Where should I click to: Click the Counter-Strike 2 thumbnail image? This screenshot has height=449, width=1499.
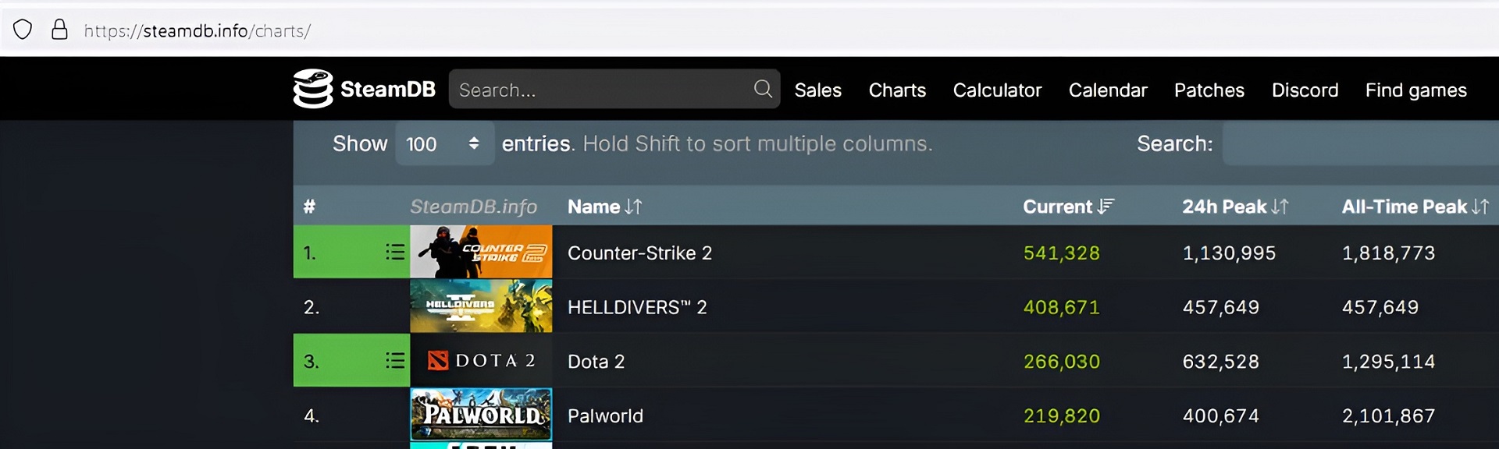click(x=481, y=252)
